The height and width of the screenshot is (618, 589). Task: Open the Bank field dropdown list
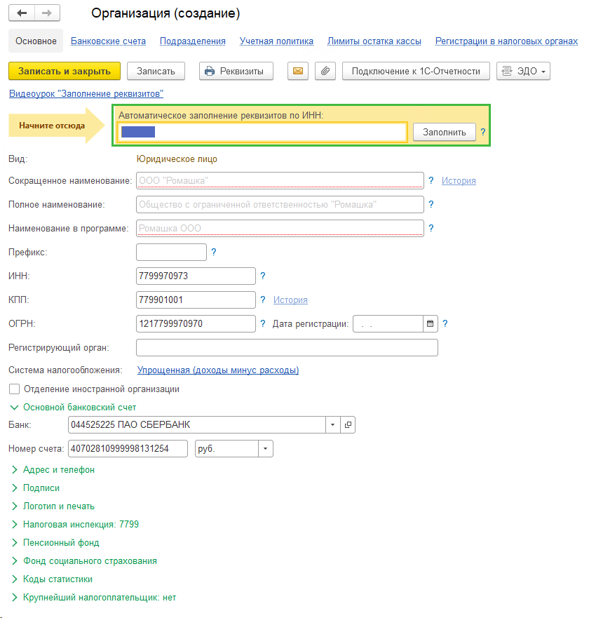pyautogui.click(x=332, y=425)
